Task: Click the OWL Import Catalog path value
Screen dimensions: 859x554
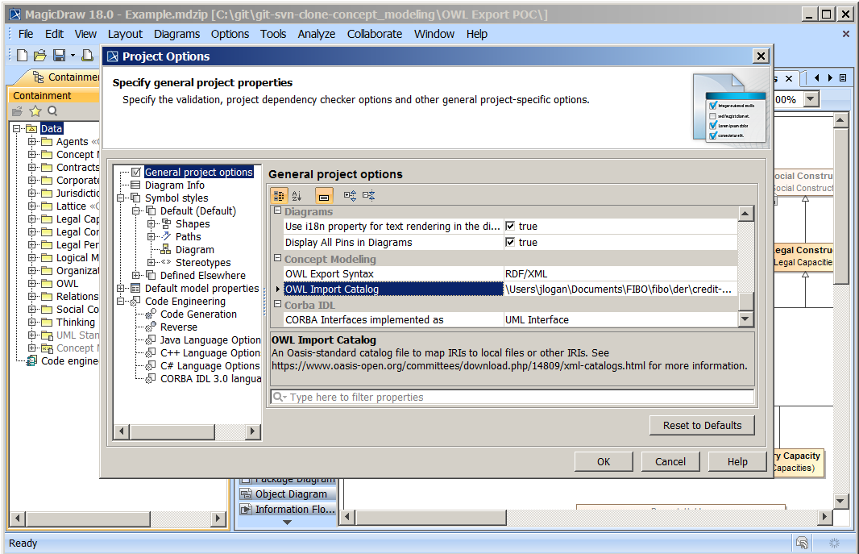Action: [620, 289]
